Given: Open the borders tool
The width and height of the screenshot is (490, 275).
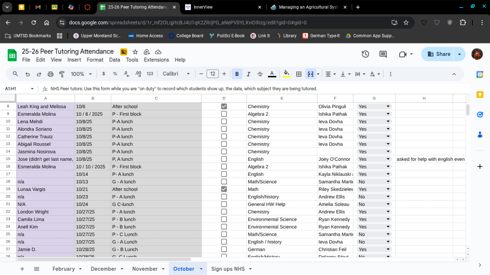Looking at the screenshot, I should pos(299,74).
